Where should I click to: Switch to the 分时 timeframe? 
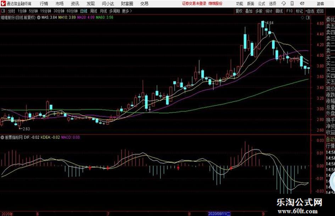12,11
